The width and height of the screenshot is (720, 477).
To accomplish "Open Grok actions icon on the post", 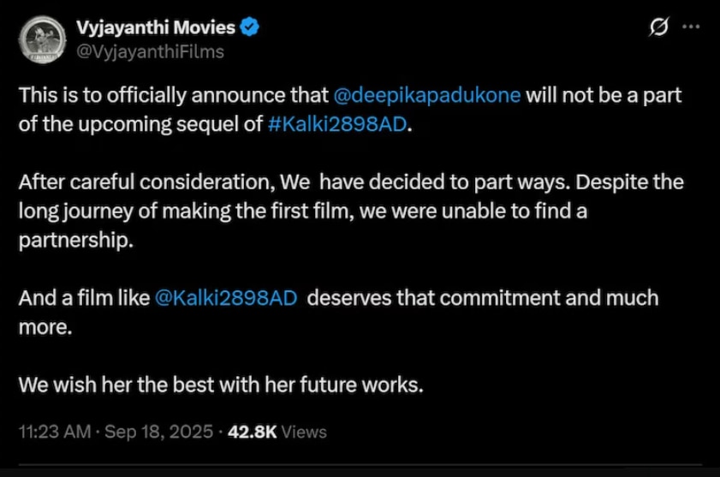I will click(659, 27).
